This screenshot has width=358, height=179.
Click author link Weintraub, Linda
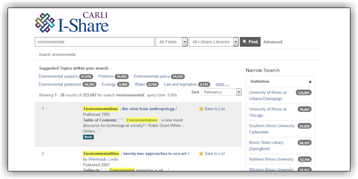click(x=107, y=159)
